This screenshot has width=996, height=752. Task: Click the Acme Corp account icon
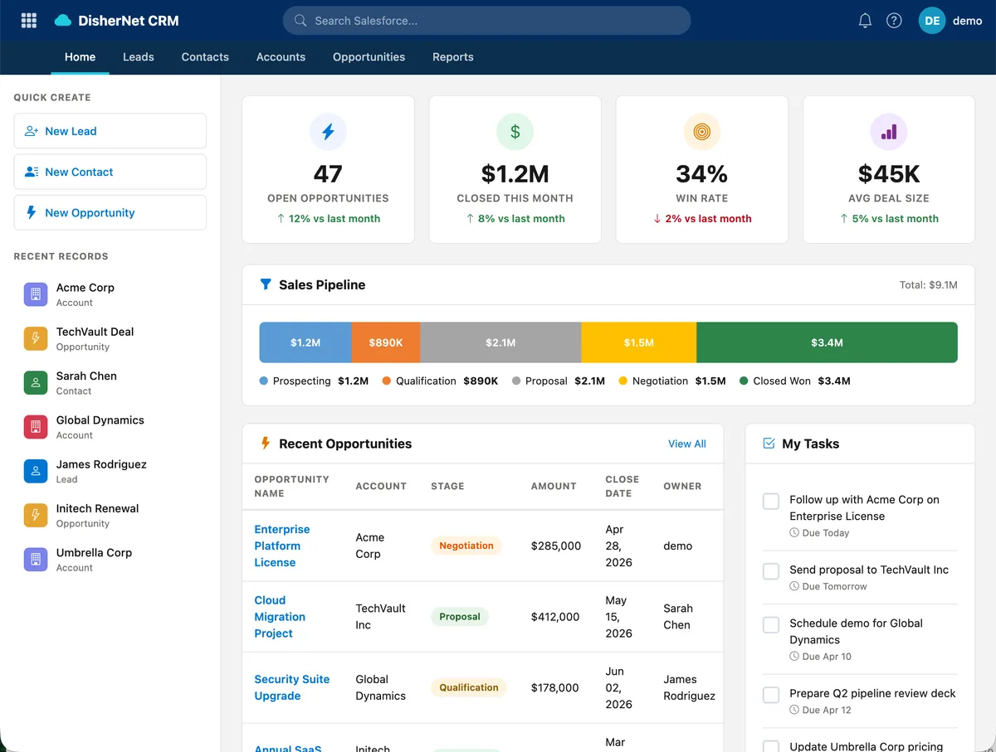(x=35, y=294)
